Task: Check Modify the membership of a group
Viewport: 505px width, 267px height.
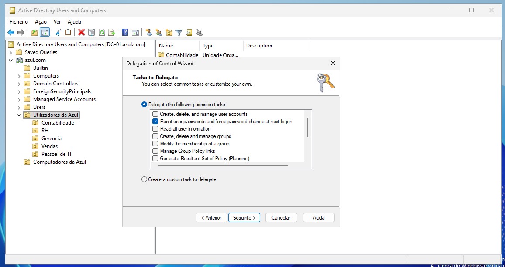Action: tap(155, 144)
